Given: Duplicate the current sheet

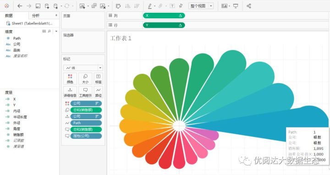Looking at the screenshot, I should 94,6.
